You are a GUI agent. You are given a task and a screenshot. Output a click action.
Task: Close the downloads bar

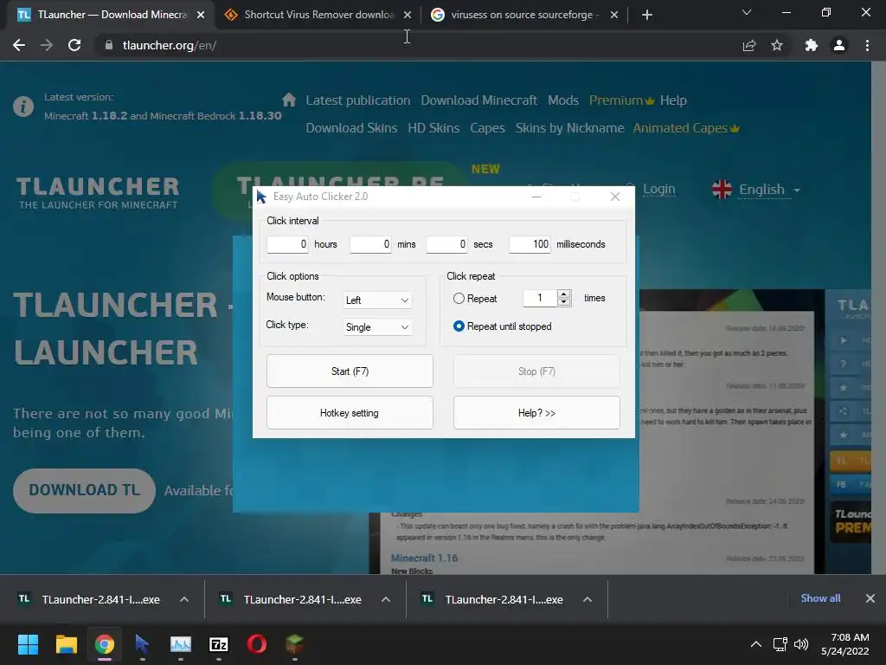(x=870, y=598)
